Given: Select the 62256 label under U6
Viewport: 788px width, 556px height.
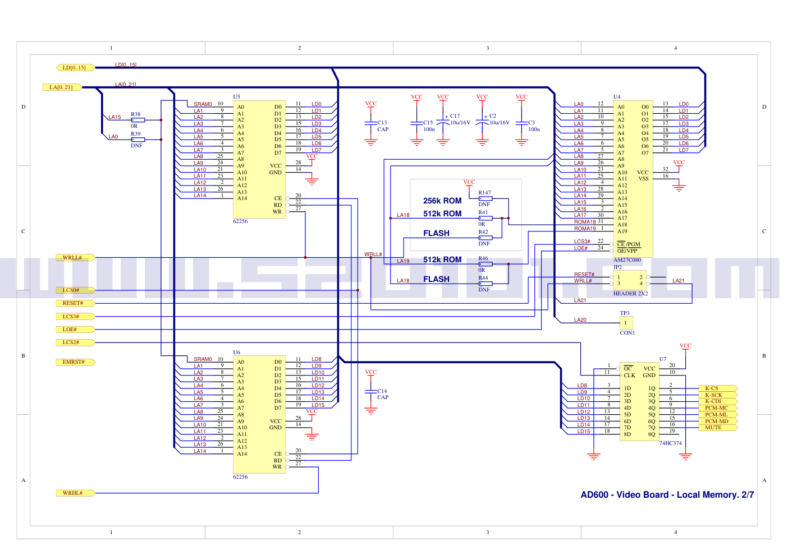Looking at the screenshot, I should 240,477.
